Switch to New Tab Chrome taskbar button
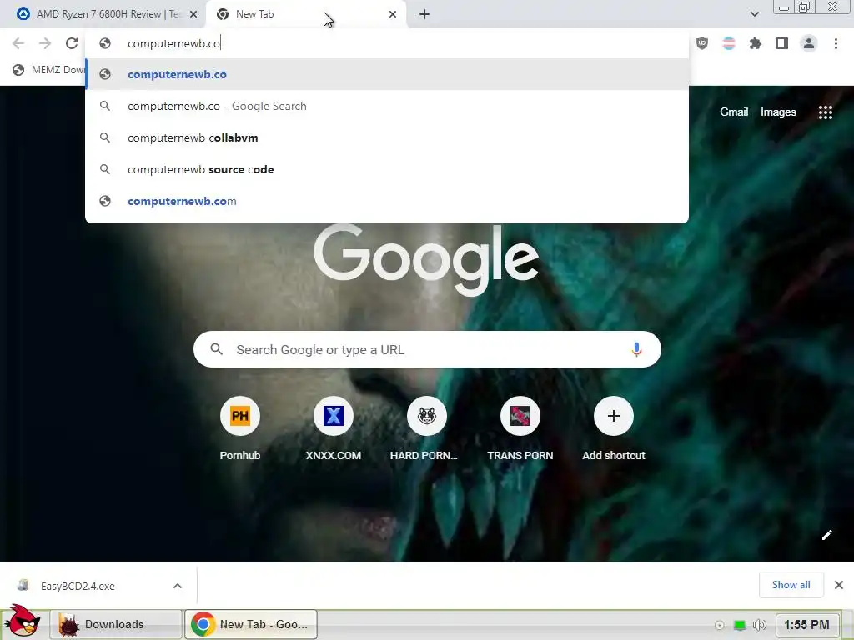 251,624
